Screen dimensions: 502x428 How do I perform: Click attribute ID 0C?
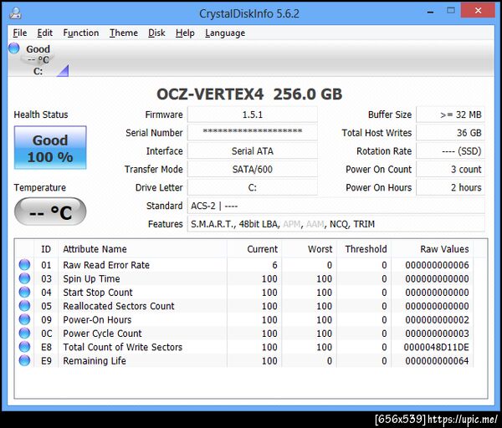(46, 334)
